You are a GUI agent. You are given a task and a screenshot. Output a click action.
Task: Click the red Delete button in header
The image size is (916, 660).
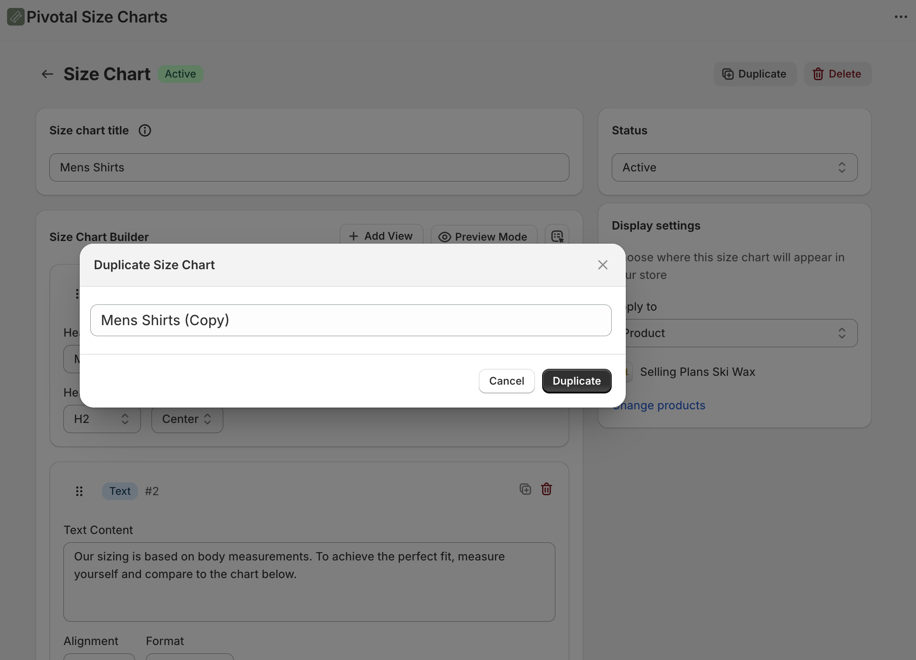coord(837,74)
